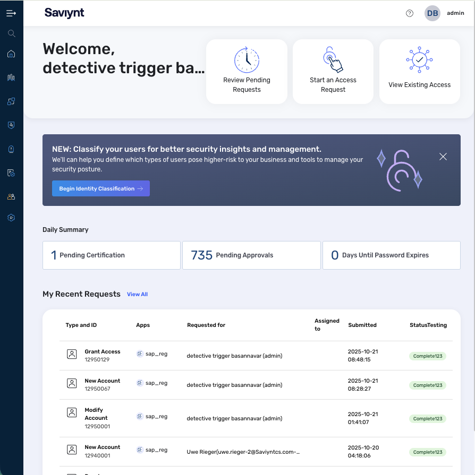Viewport: 475px width, 475px height.
Task: Click Start an Access Request tile
Action: pyautogui.click(x=333, y=72)
